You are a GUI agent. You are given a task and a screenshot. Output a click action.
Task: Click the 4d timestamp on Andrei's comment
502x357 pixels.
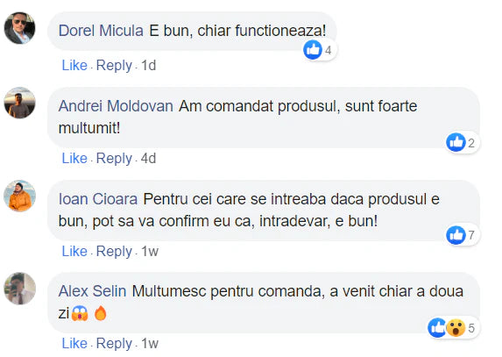[148, 158]
